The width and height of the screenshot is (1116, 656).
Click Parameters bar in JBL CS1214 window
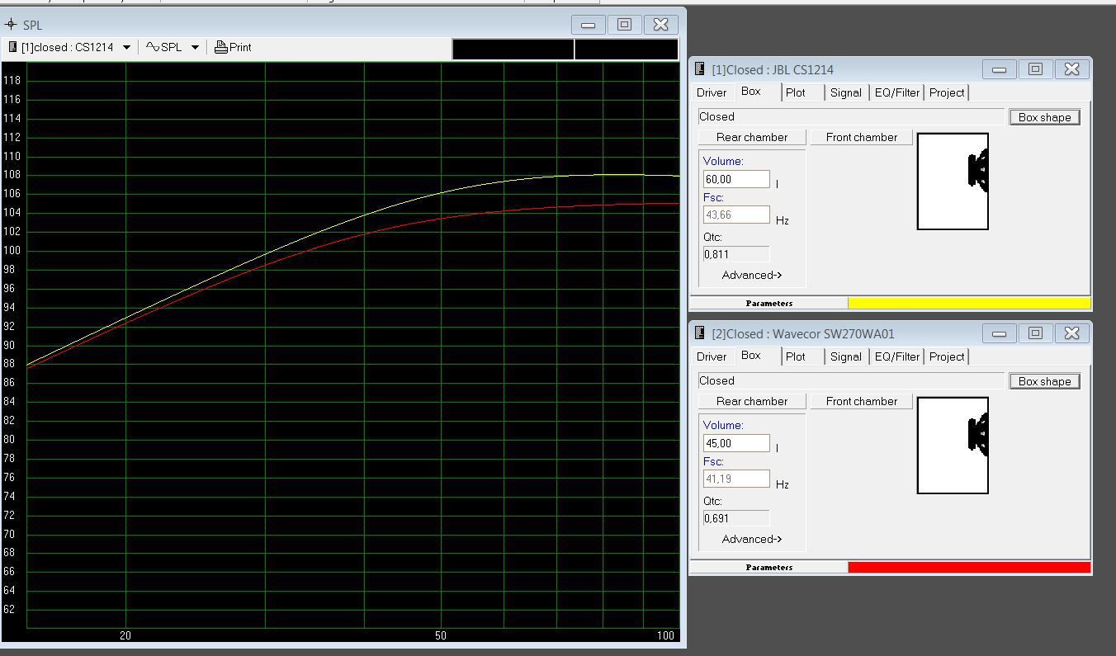[x=768, y=303]
